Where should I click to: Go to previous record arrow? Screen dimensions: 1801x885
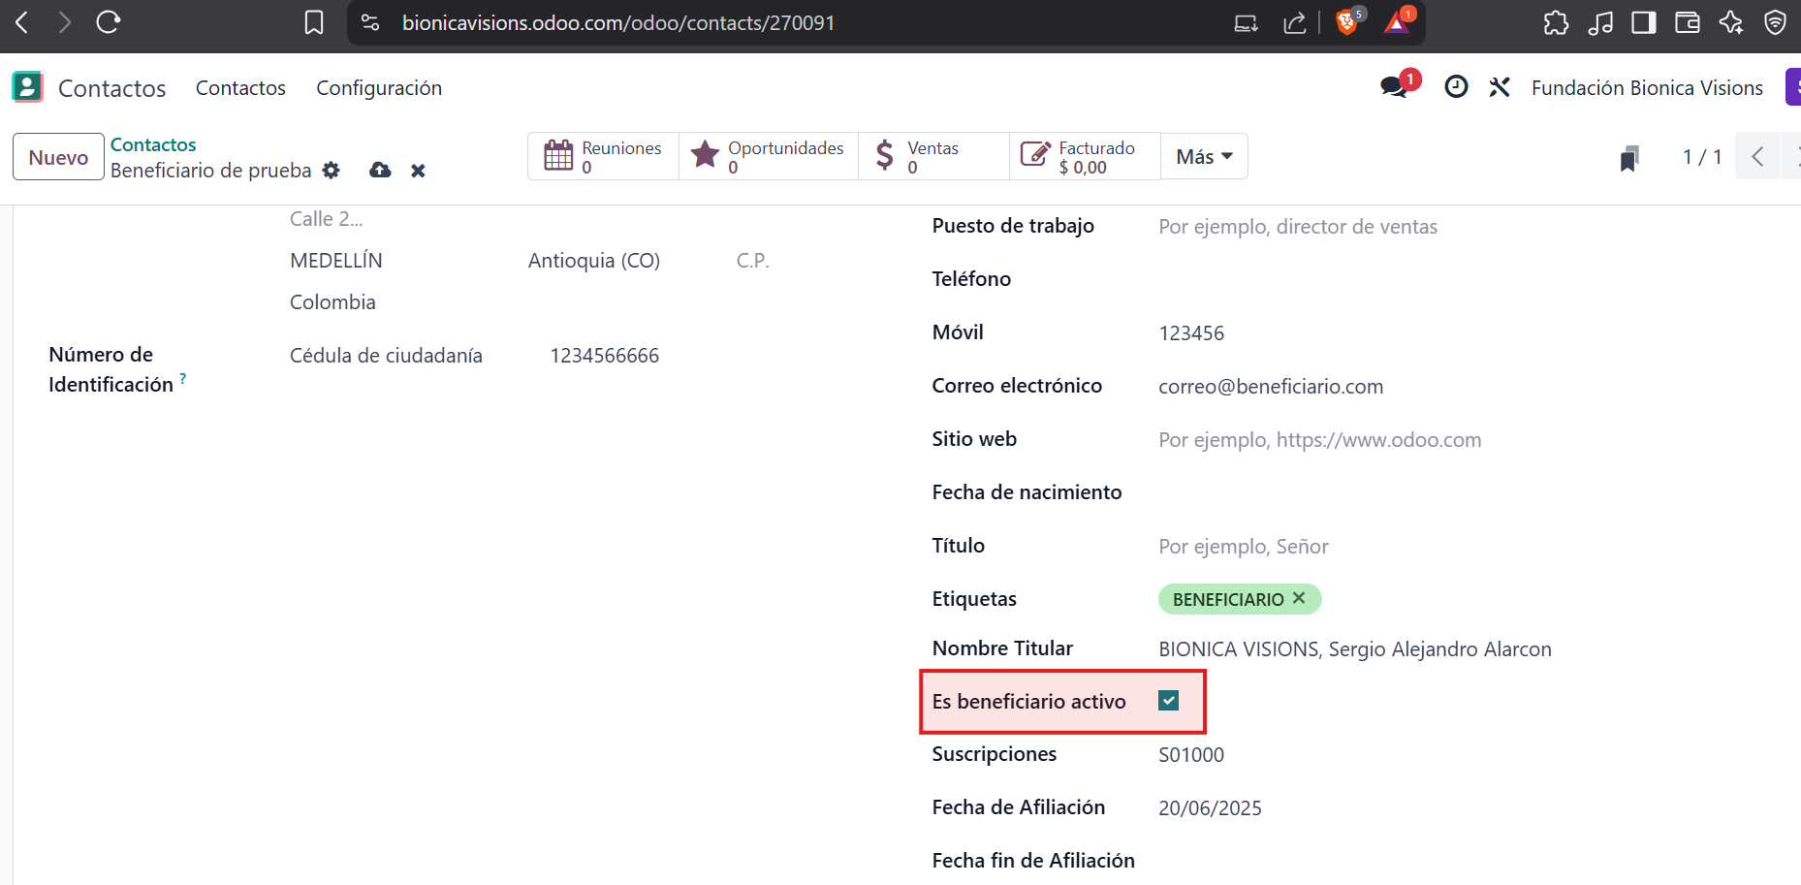tap(1757, 157)
